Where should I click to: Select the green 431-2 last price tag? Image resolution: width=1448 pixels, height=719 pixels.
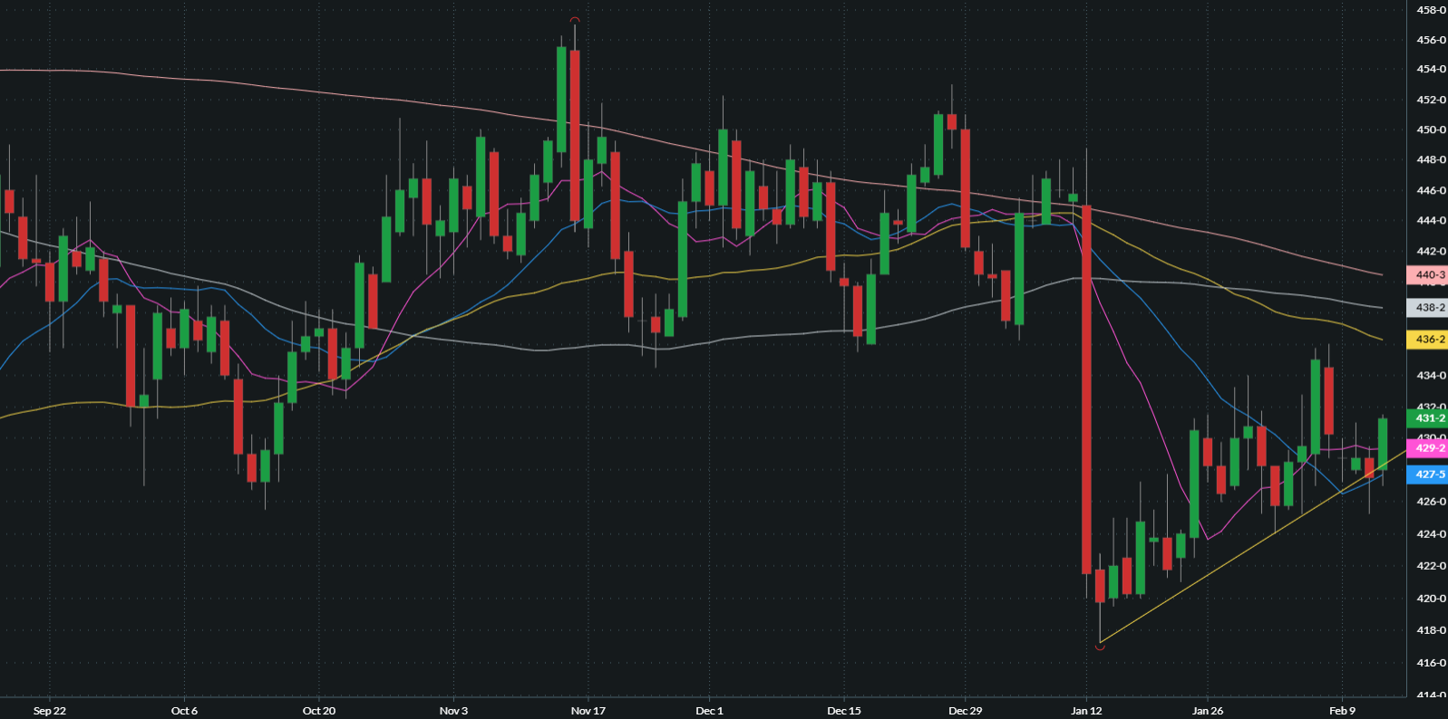(1427, 418)
